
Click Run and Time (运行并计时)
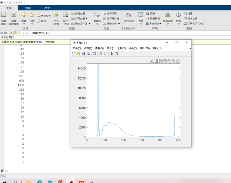(111, 18)
